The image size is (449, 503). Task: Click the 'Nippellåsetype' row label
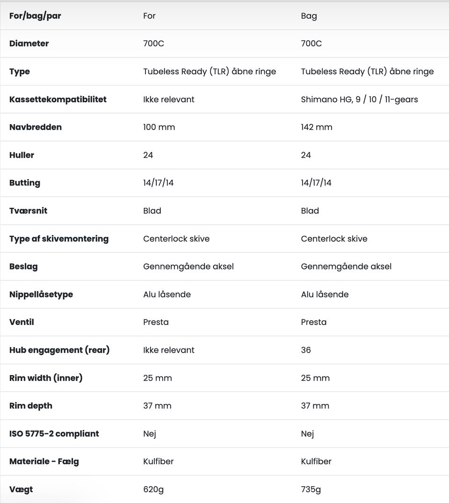(41, 294)
